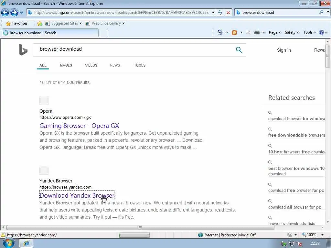331x248 pixels.
Task: Click the https://browser.yandex.com URL text
Action: (65, 187)
